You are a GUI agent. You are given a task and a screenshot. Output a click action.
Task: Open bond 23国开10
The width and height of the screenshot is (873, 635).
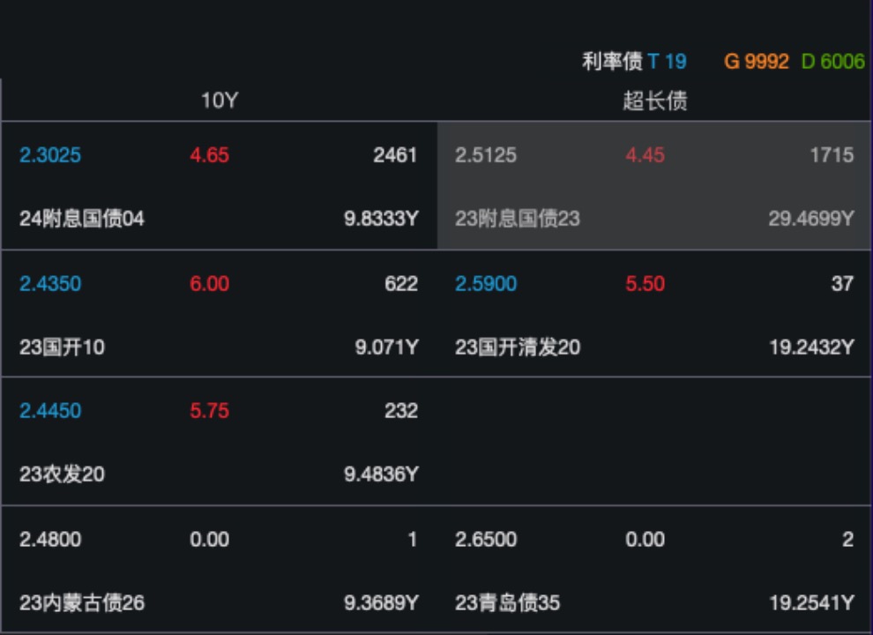point(62,347)
